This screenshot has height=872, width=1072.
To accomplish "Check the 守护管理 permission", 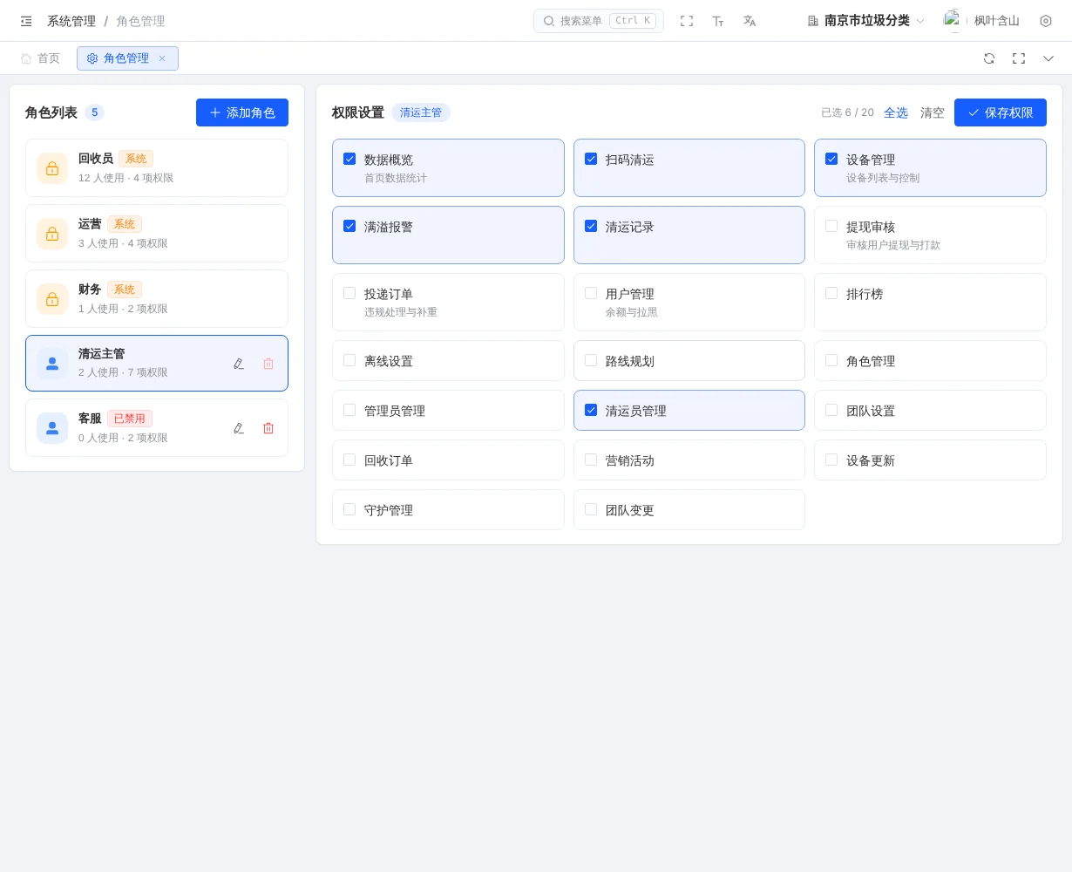I will (349, 509).
